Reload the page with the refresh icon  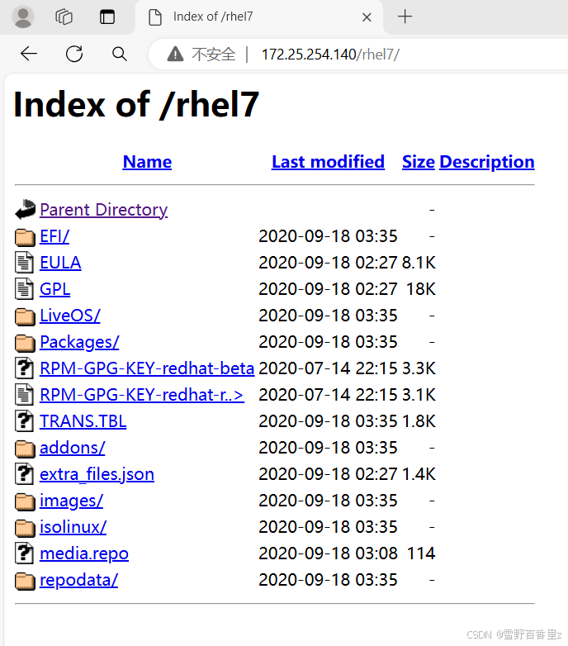[x=74, y=54]
